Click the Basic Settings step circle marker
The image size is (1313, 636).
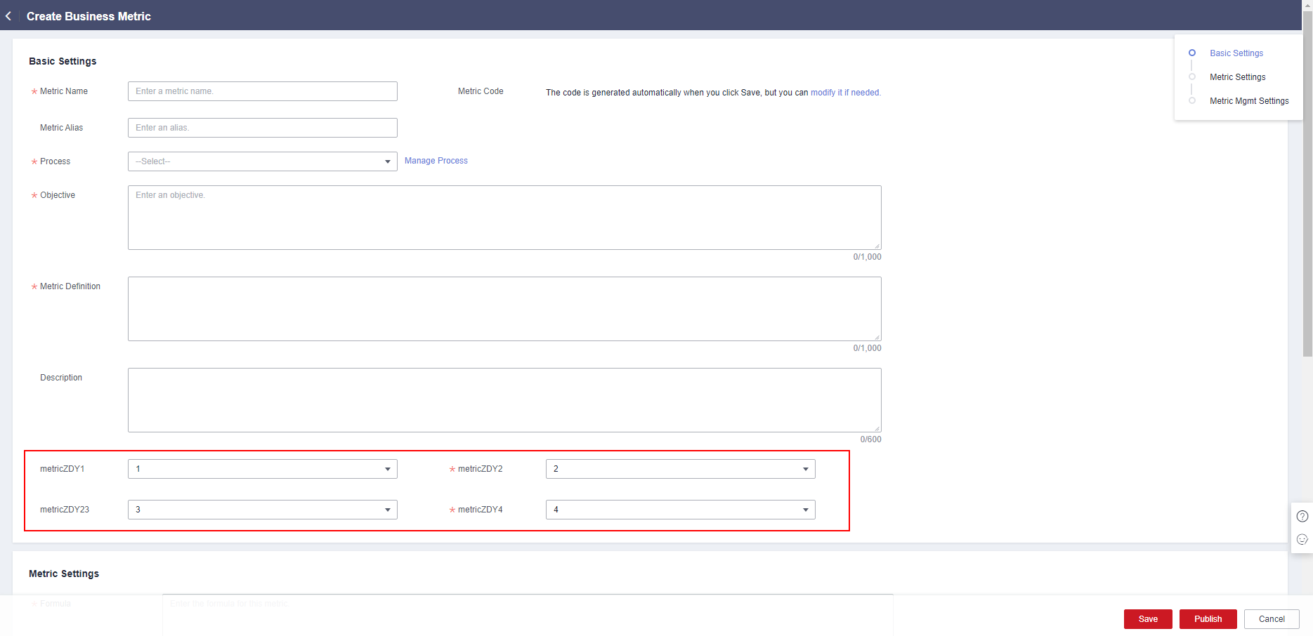(1192, 53)
